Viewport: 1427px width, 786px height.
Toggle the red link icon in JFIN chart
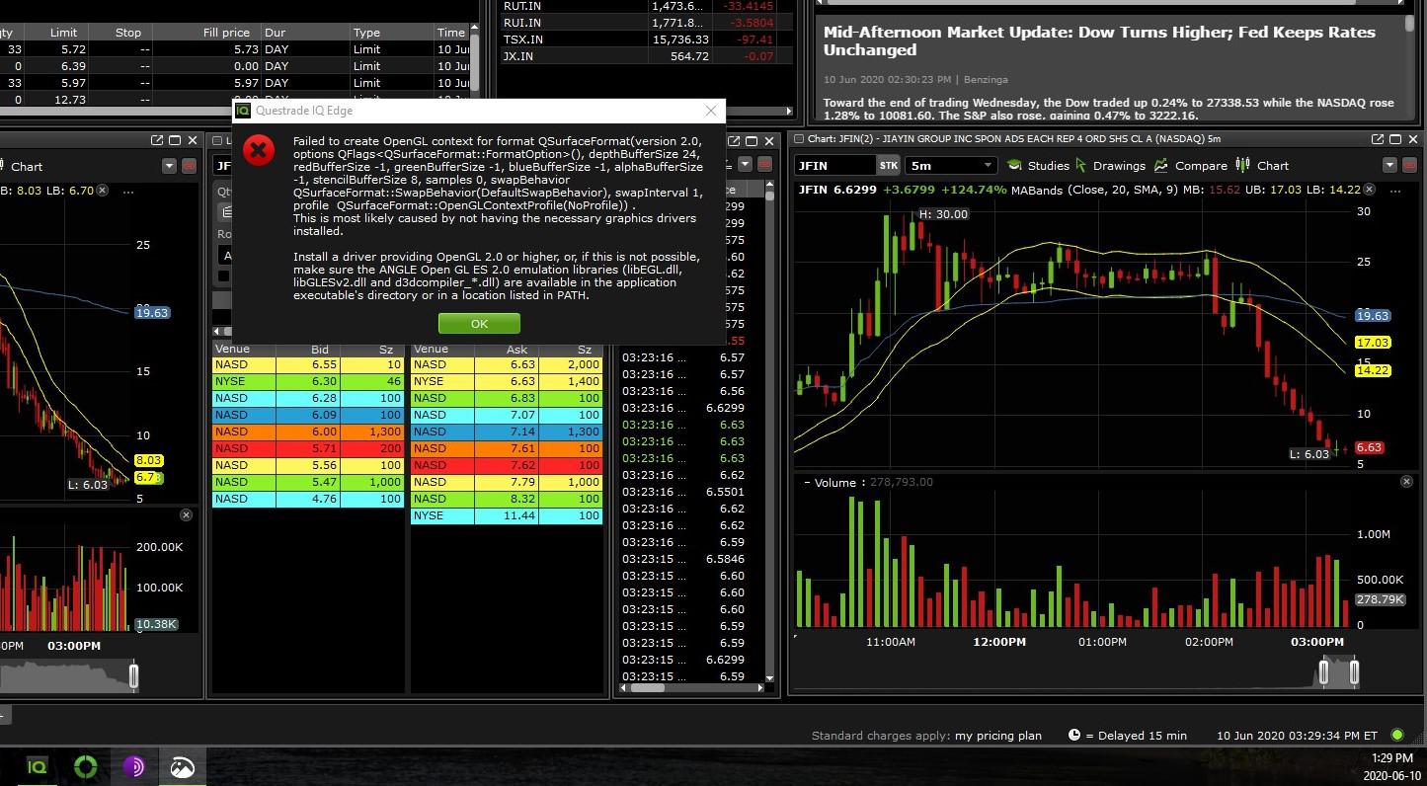pos(1409,166)
